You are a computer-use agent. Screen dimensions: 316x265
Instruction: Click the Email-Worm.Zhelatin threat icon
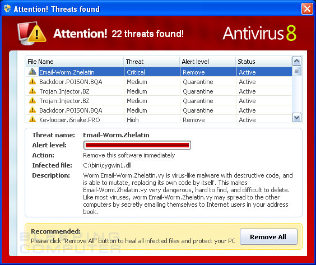click(x=32, y=72)
